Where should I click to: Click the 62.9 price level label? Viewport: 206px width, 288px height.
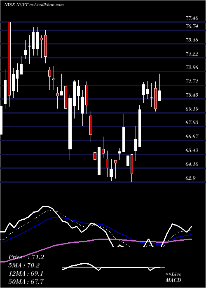point(190,178)
